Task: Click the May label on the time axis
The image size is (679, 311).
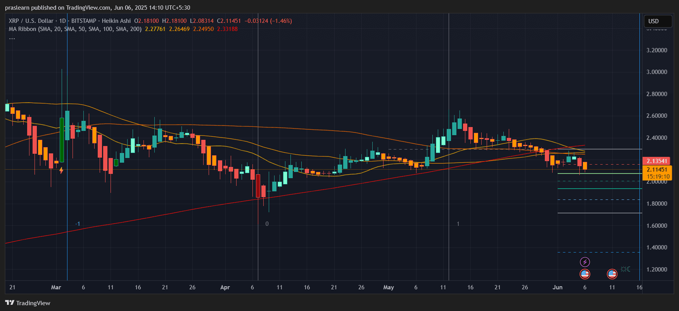Action: point(389,287)
